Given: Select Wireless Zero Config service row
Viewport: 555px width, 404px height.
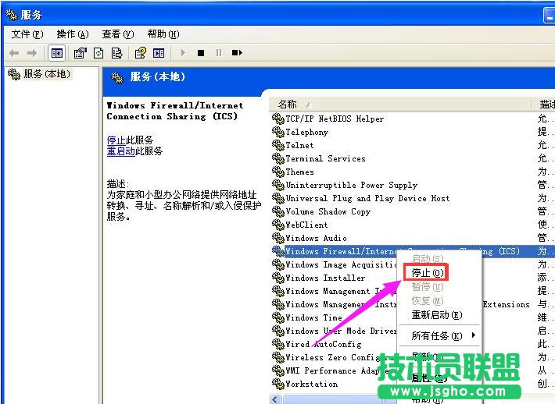Looking at the screenshot, I should [x=333, y=357].
